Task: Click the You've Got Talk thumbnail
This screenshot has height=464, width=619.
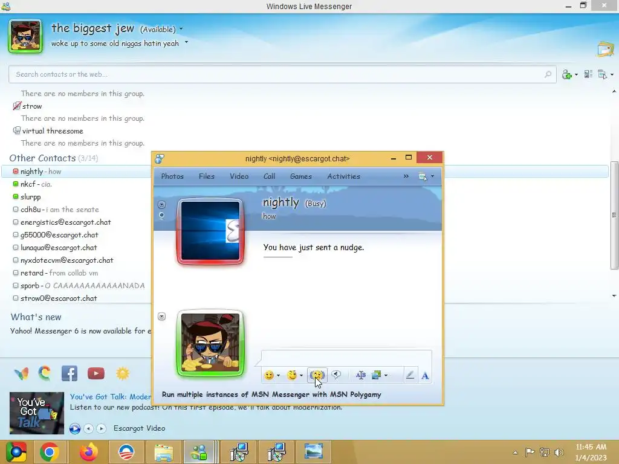Action: [x=37, y=413]
